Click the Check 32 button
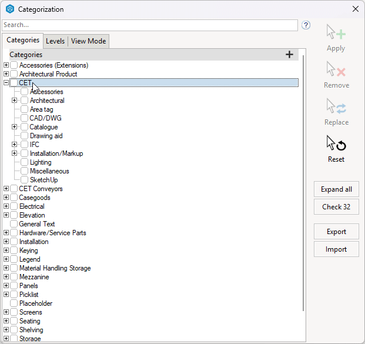This screenshot has height=344, width=365. (x=336, y=206)
